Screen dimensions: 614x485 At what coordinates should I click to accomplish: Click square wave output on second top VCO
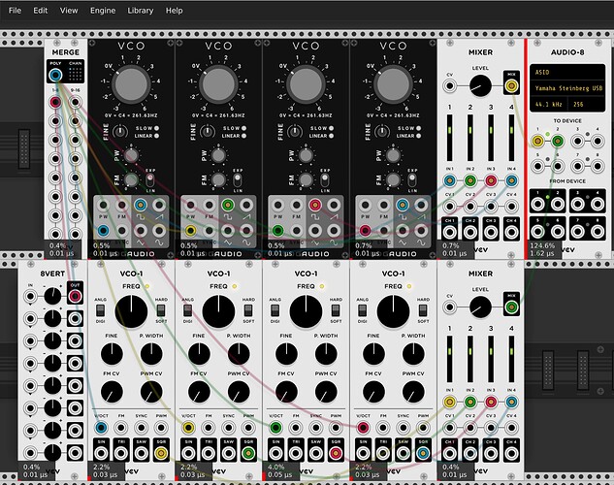pyautogui.click(x=228, y=205)
